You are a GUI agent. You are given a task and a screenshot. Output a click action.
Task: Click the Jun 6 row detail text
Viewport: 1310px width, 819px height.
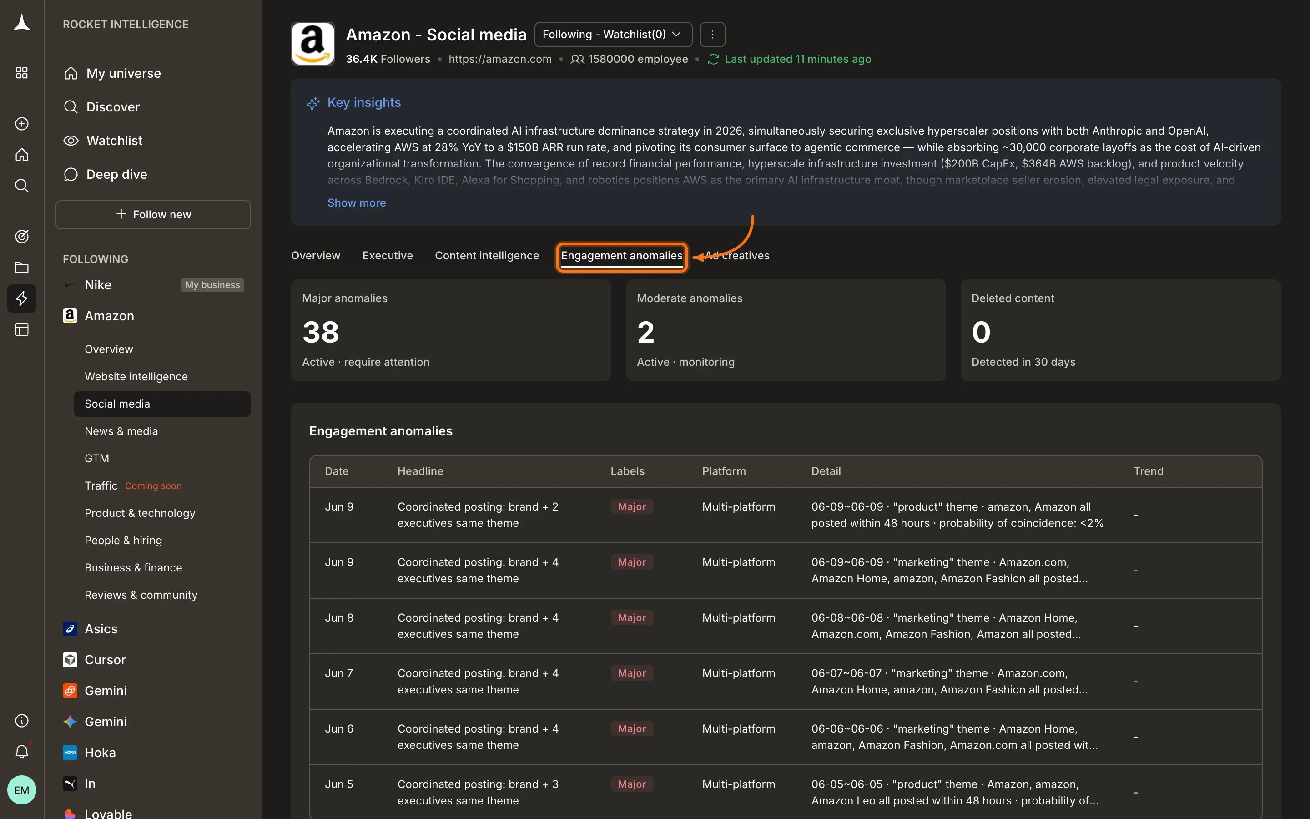coord(954,737)
